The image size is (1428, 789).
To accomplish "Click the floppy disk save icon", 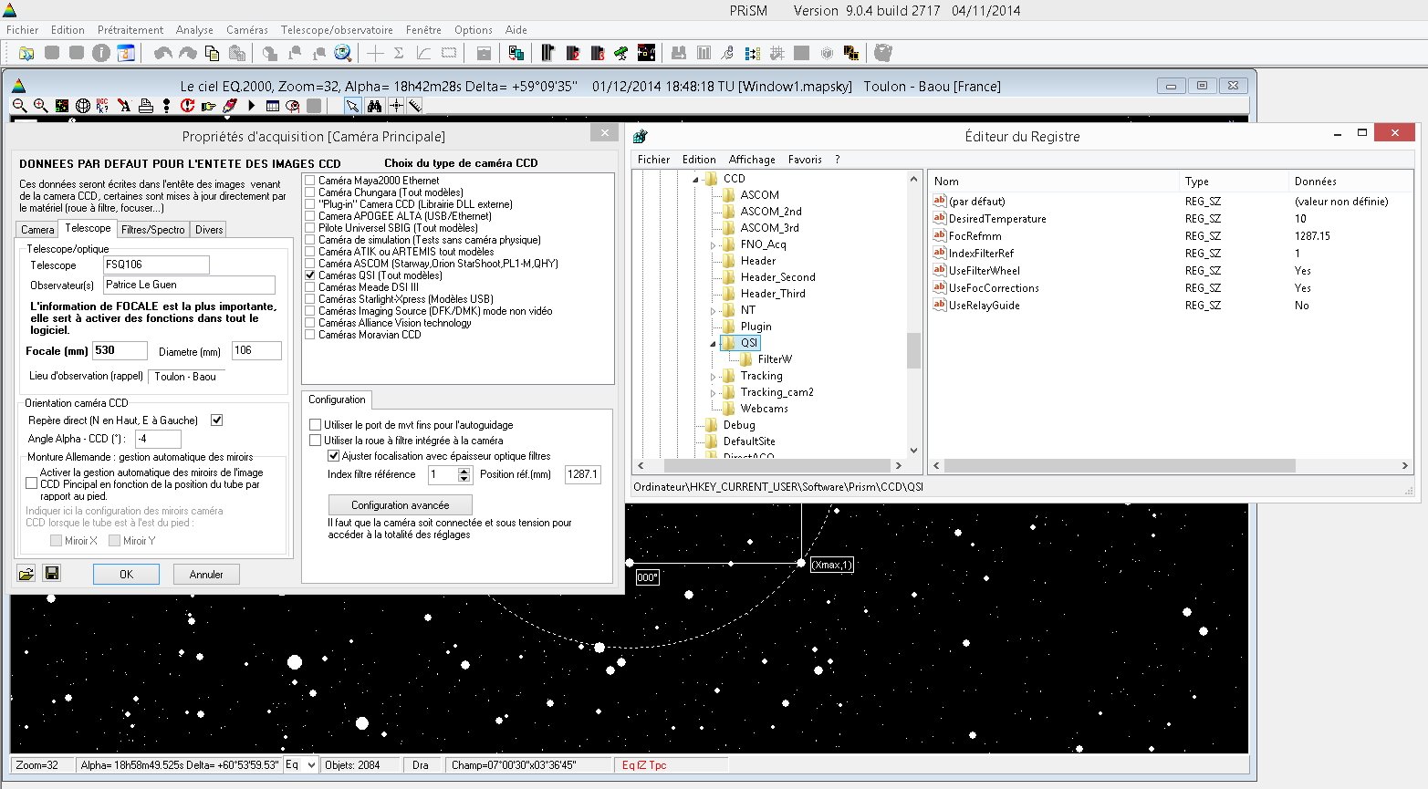I will click(52, 574).
